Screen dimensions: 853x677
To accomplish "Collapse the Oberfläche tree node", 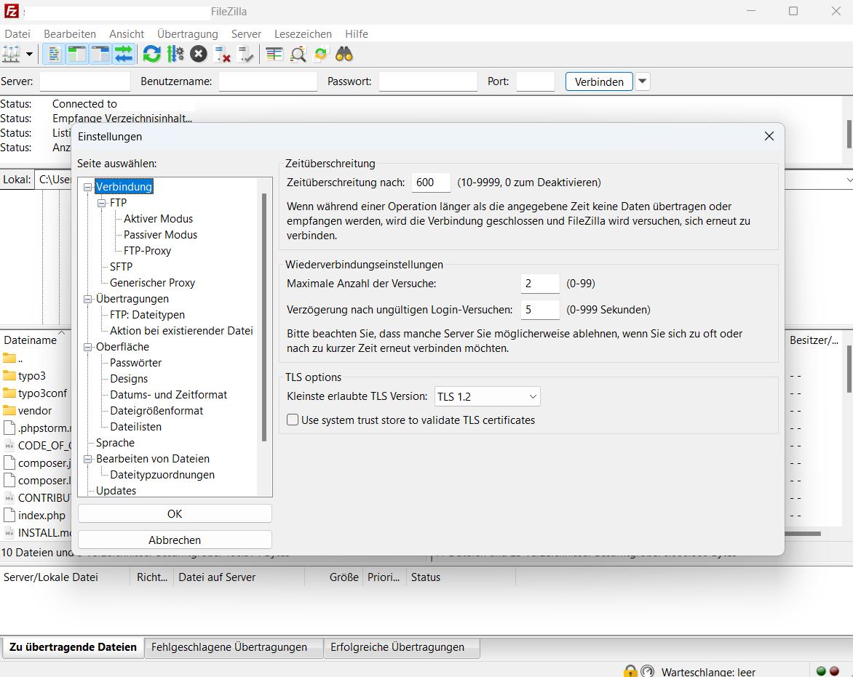I will (87, 347).
